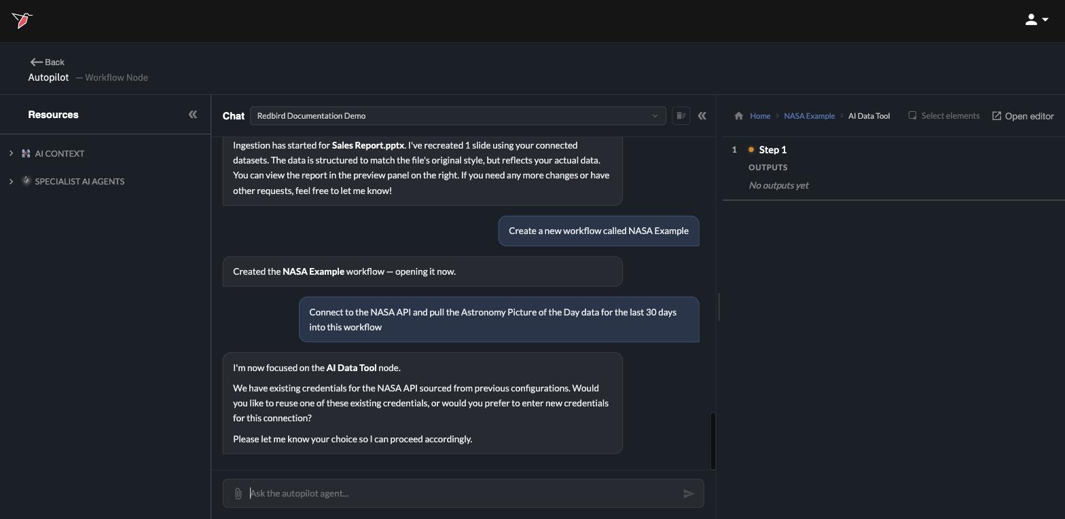Toggle Select elements mode
The image size is (1065, 519).
click(x=944, y=115)
